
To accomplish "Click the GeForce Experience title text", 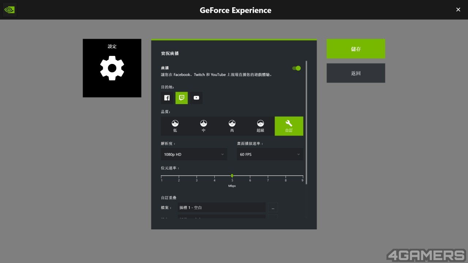I will click(x=235, y=10).
